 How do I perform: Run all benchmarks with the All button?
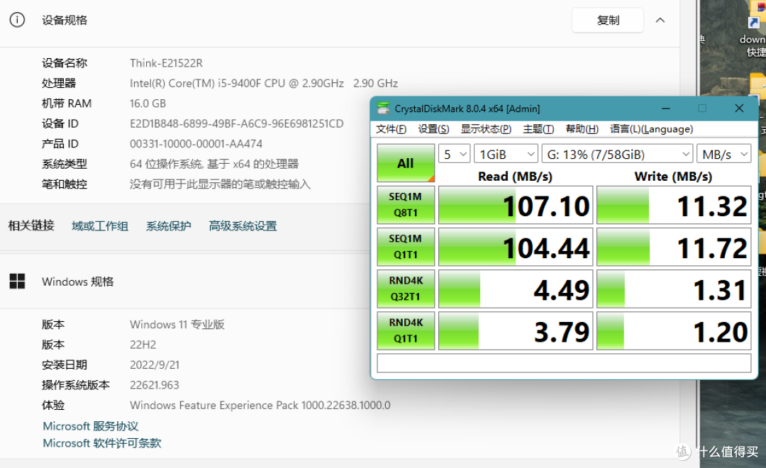[x=406, y=163]
